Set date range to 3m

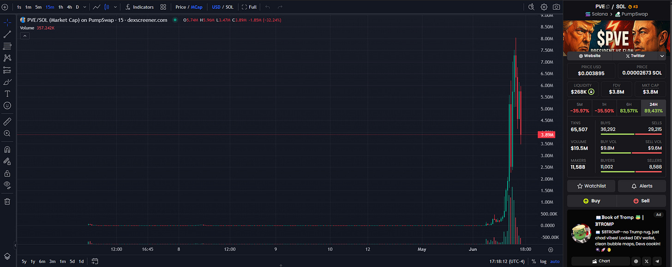52,261
